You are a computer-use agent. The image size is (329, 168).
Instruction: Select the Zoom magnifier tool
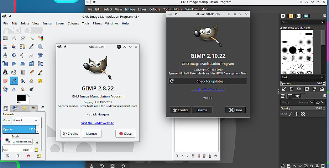point(40,46)
